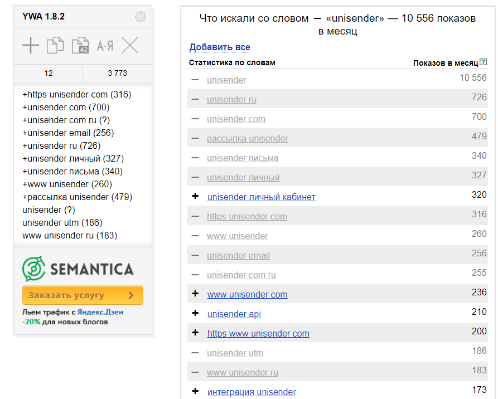This screenshot has height=399, width=498.
Task: Add 'https www unisender com' via plus icon
Action: [195, 333]
